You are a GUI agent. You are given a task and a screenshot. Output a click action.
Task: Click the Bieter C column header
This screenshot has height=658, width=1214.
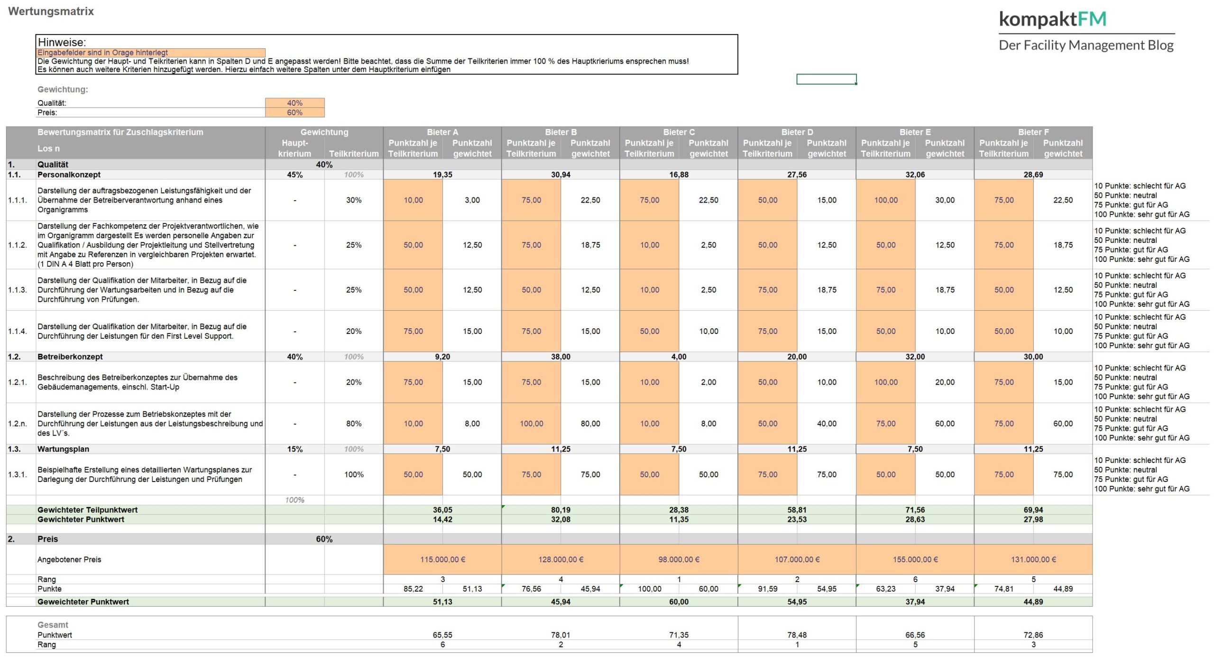click(678, 132)
